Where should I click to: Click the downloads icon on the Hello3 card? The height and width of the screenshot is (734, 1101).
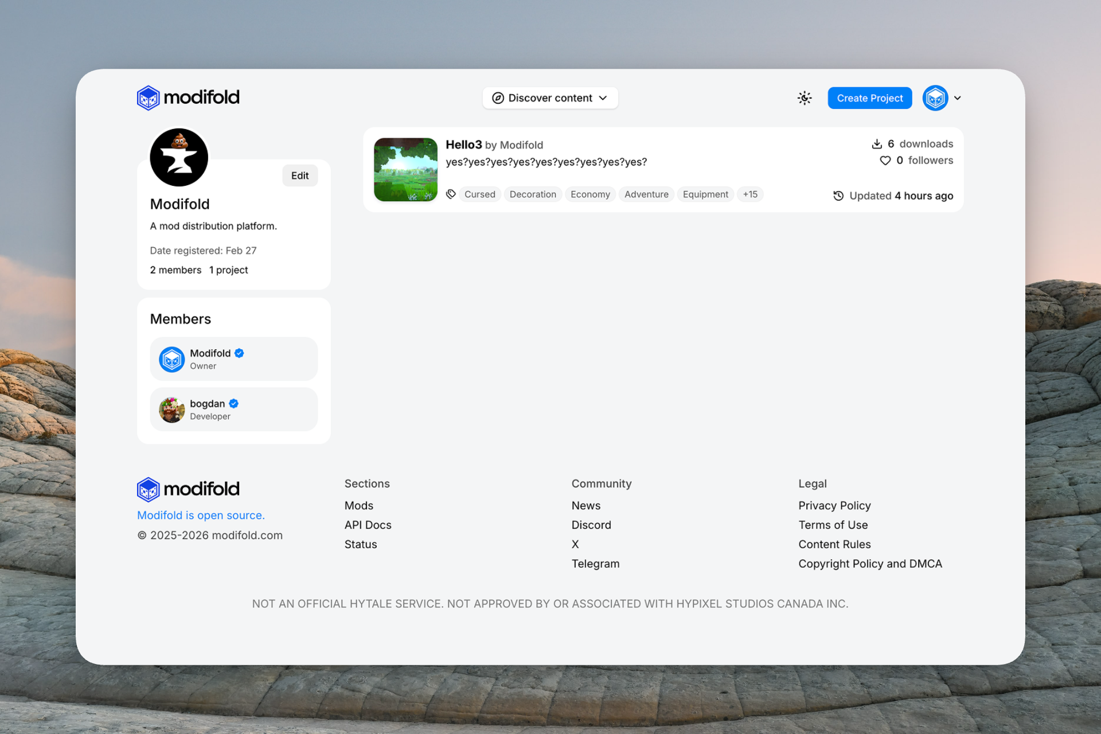click(x=877, y=143)
